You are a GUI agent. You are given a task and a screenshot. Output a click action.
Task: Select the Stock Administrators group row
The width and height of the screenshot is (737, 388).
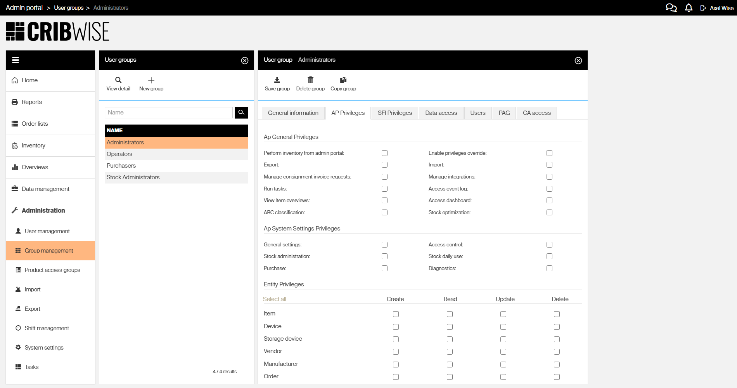tap(176, 177)
